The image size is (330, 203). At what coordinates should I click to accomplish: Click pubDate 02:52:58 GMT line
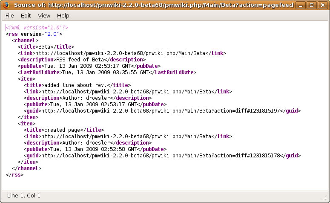tap(95, 149)
